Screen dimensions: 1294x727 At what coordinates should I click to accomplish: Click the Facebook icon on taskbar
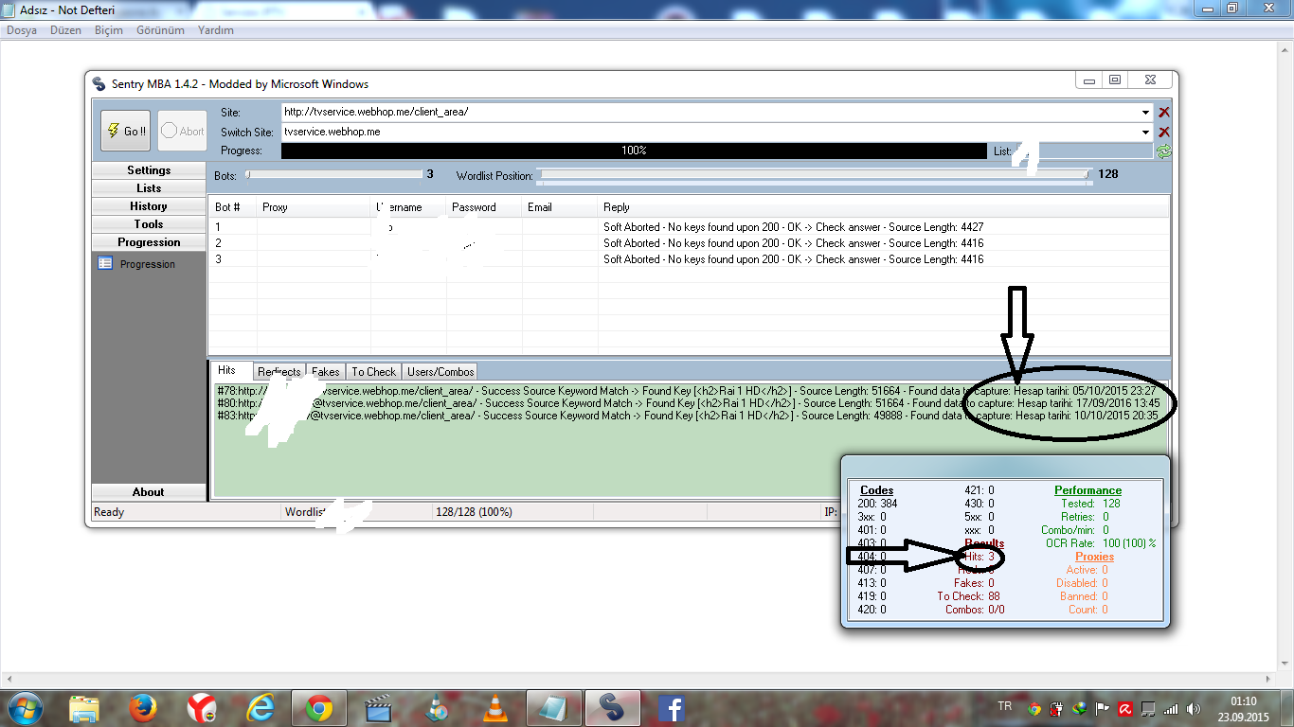point(671,708)
